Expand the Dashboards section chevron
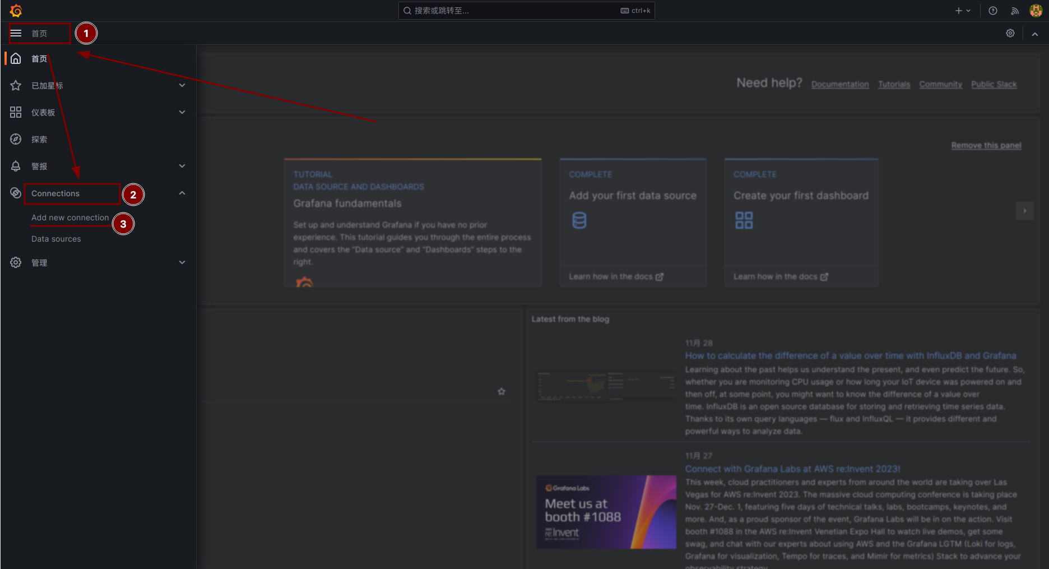1049x569 pixels. [x=182, y=112]
